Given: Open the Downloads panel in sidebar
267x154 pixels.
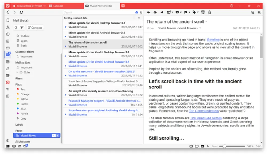Looking at the screenshot, I should tap(8, 27).
